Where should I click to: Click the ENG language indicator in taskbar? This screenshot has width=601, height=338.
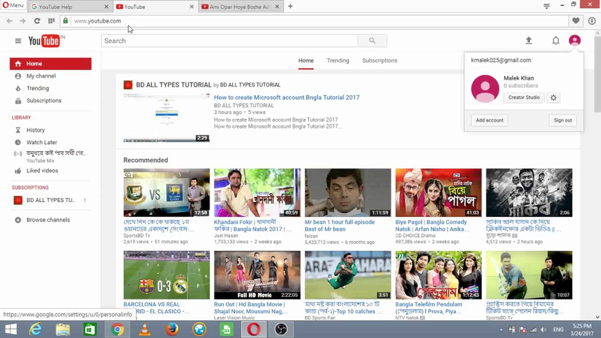559,330
